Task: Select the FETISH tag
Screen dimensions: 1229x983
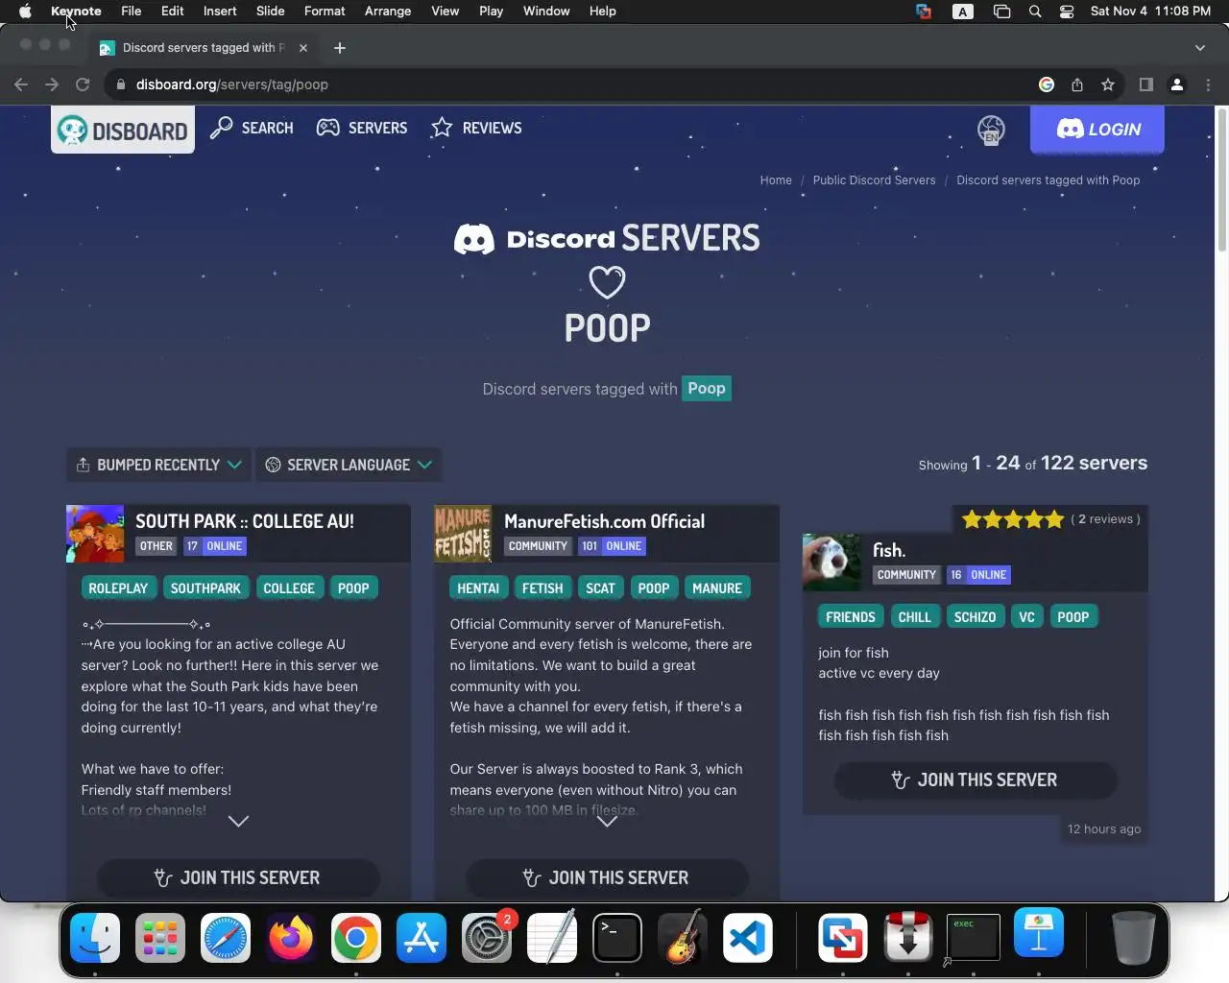Action: click(x=542, y=588)
